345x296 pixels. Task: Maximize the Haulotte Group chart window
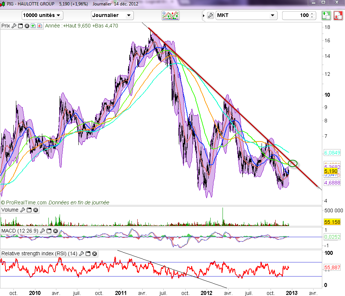pos(323,3)
